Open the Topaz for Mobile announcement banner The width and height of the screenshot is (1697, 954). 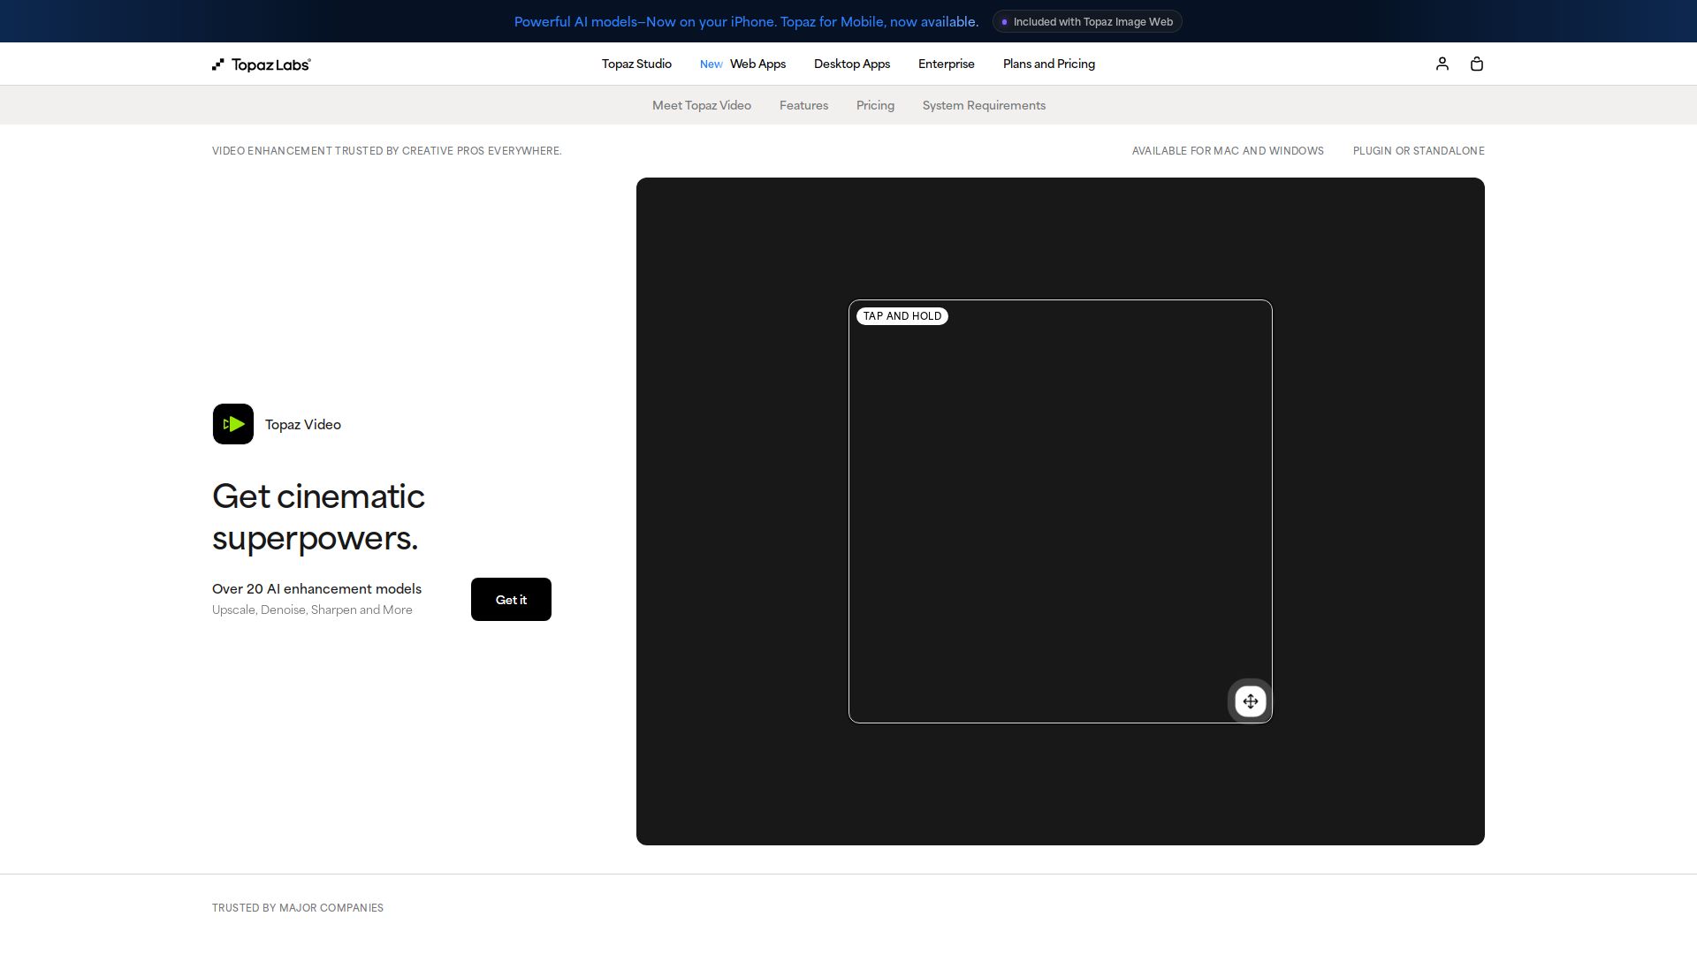pos(746,22)
